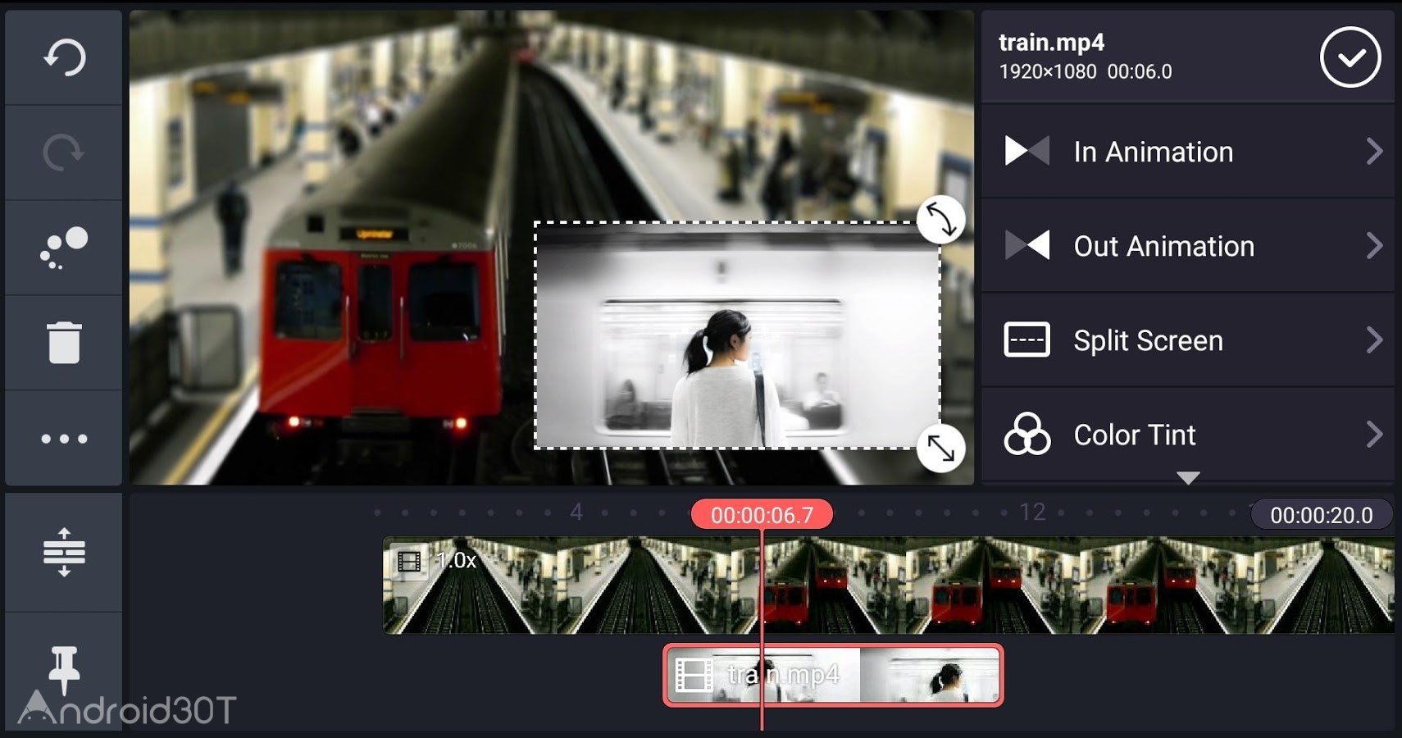Click the total duration 00:00:20.0 label
Viewport: 1402px width, 738px height.
click(x=1321, y=515)
